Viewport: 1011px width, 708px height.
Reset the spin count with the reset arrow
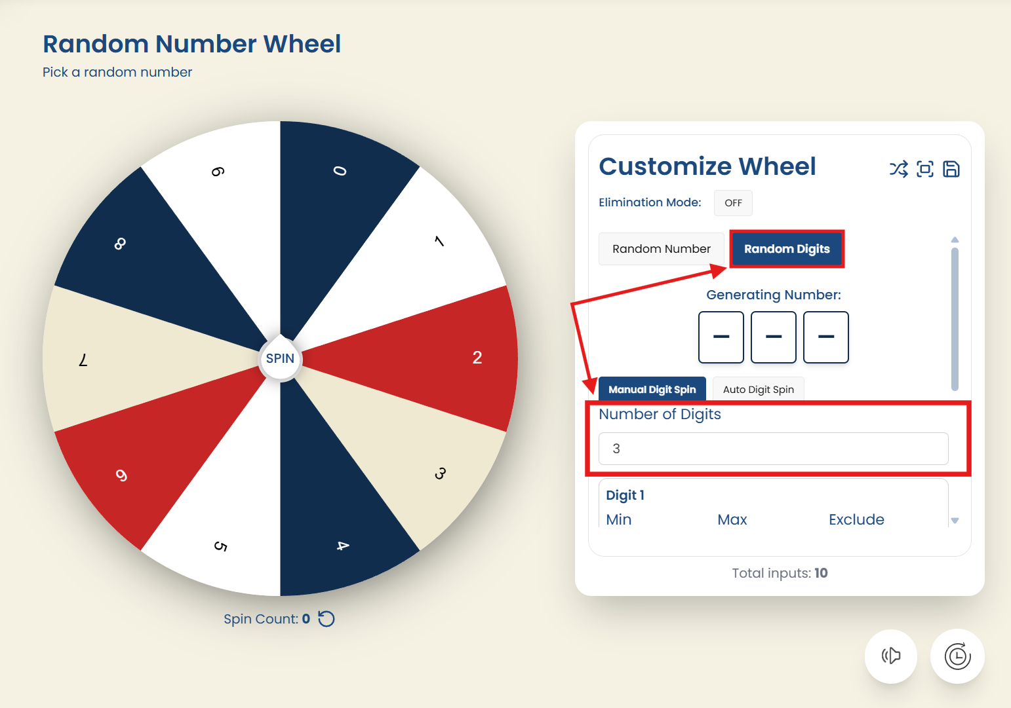click(x=326, y=618)
